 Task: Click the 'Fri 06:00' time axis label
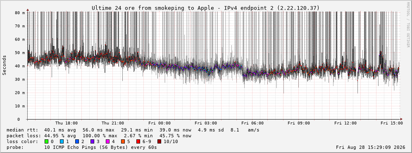[252, 123]
